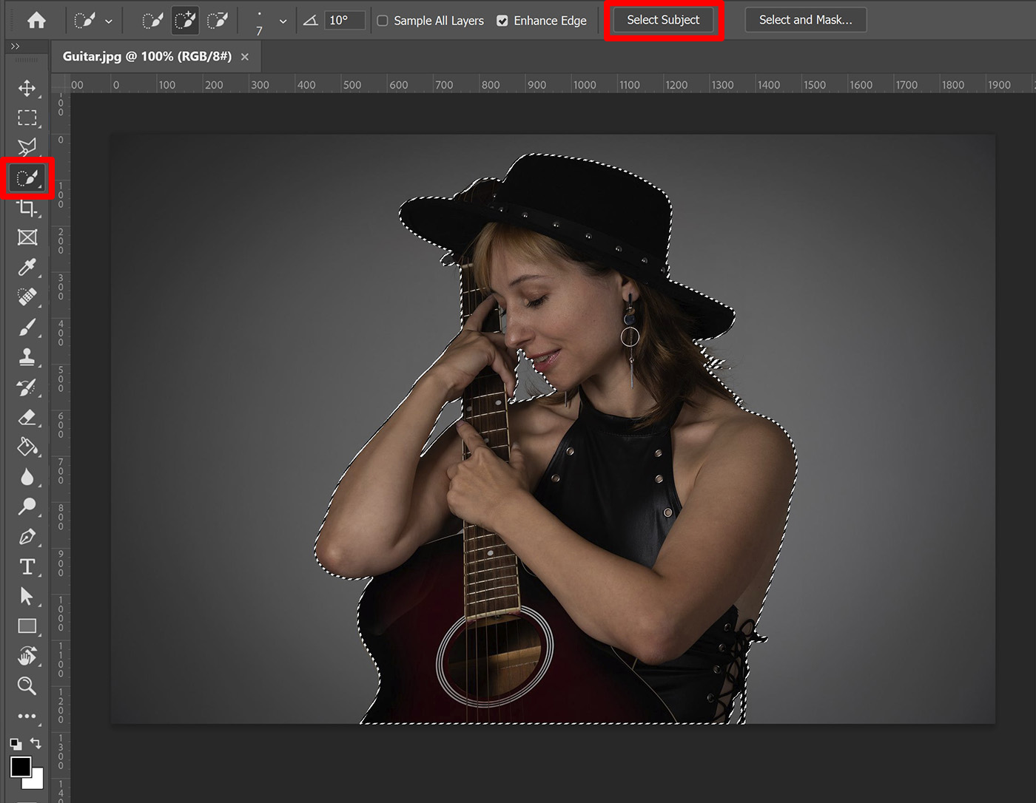The width and height of the screenshot is (1036, 803).
Task: Click the Select Subject button
Action: [x=663, y=20]
